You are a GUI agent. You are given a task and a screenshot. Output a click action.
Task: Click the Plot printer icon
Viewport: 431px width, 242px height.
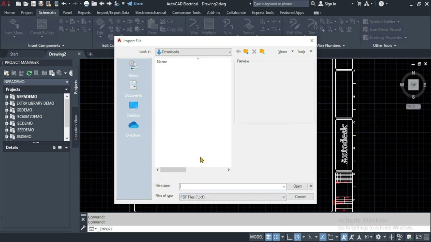(x=87, y=4)
